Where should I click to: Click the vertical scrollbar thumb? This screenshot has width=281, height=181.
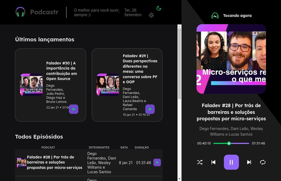[179, 64]
